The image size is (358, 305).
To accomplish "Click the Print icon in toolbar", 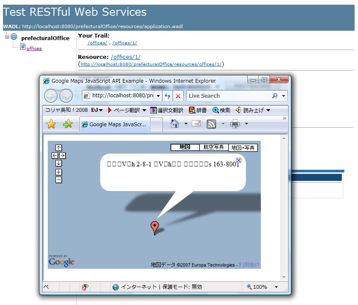I will point(235,124).
